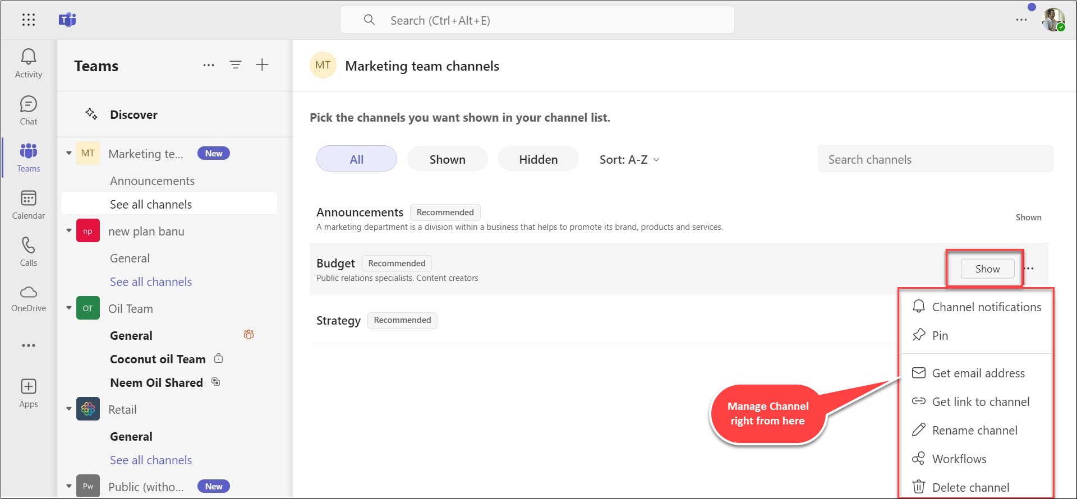The image size is (1077, 499).
Task: Open Chat from the sidebar
Action: pyautogui.click(x=29, y=110)
